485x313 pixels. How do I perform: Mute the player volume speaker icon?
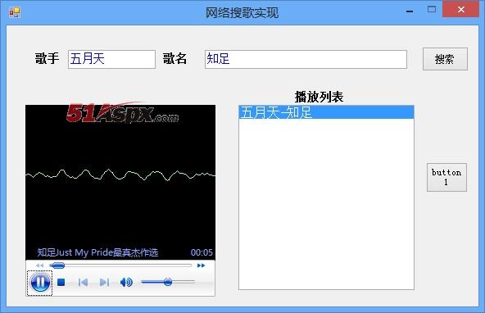(126, 282)
